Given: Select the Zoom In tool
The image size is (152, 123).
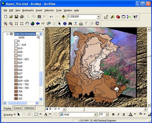Looking at the screenshot, I should tap(6, 24).
